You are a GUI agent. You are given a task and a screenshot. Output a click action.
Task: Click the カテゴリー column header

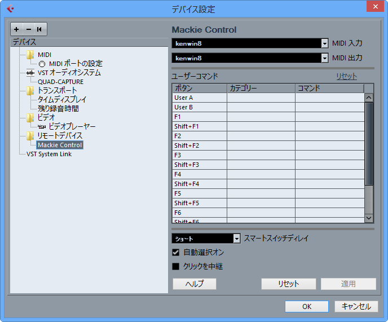point(261,88)
